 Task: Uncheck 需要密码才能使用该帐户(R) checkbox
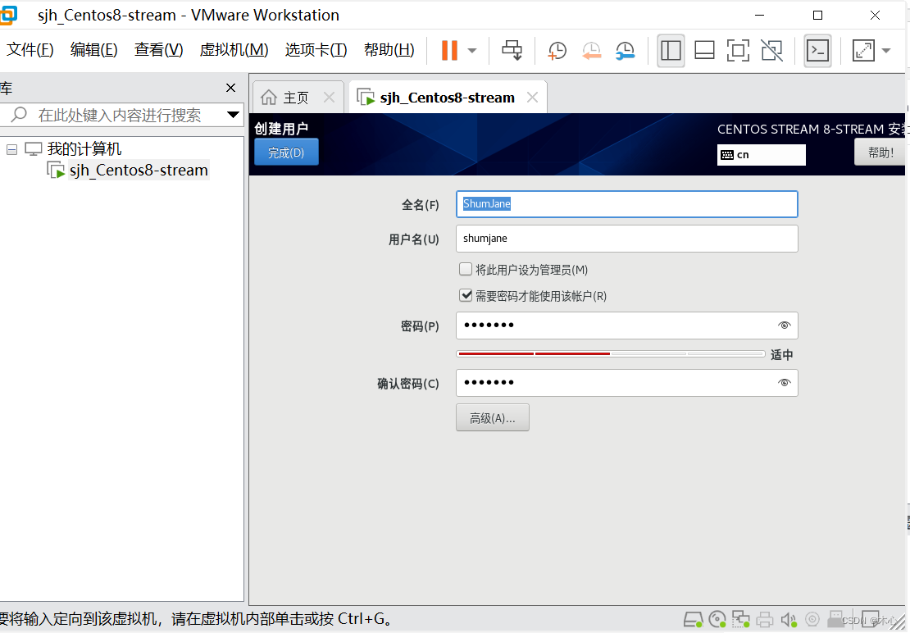pos(466,295)
